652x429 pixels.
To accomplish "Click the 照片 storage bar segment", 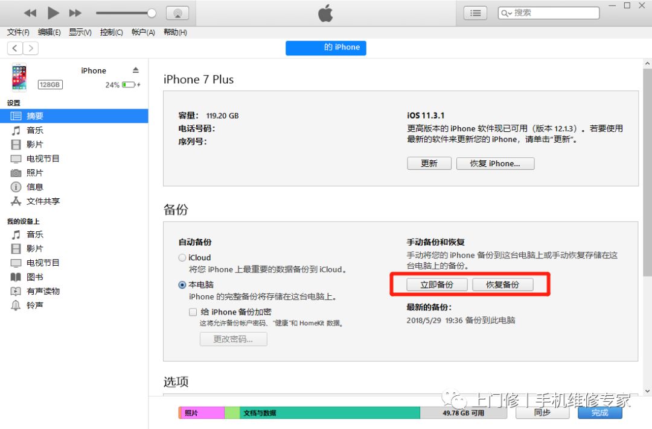I will coord(202,413).
